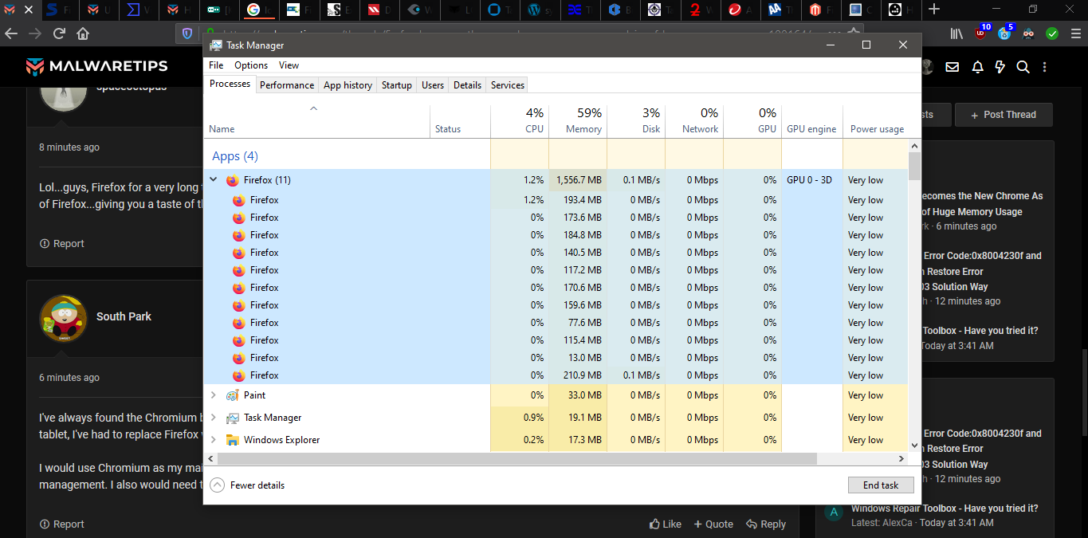1088x538 pixels.
Task: Open the File menu in Task Manager
Action: point(216,65)
